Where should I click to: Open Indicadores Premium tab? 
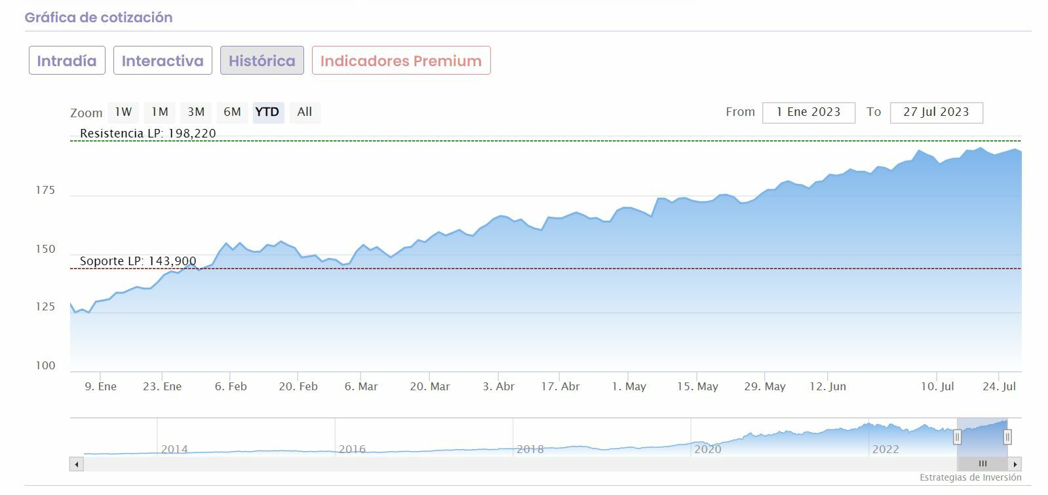point(401,61)
